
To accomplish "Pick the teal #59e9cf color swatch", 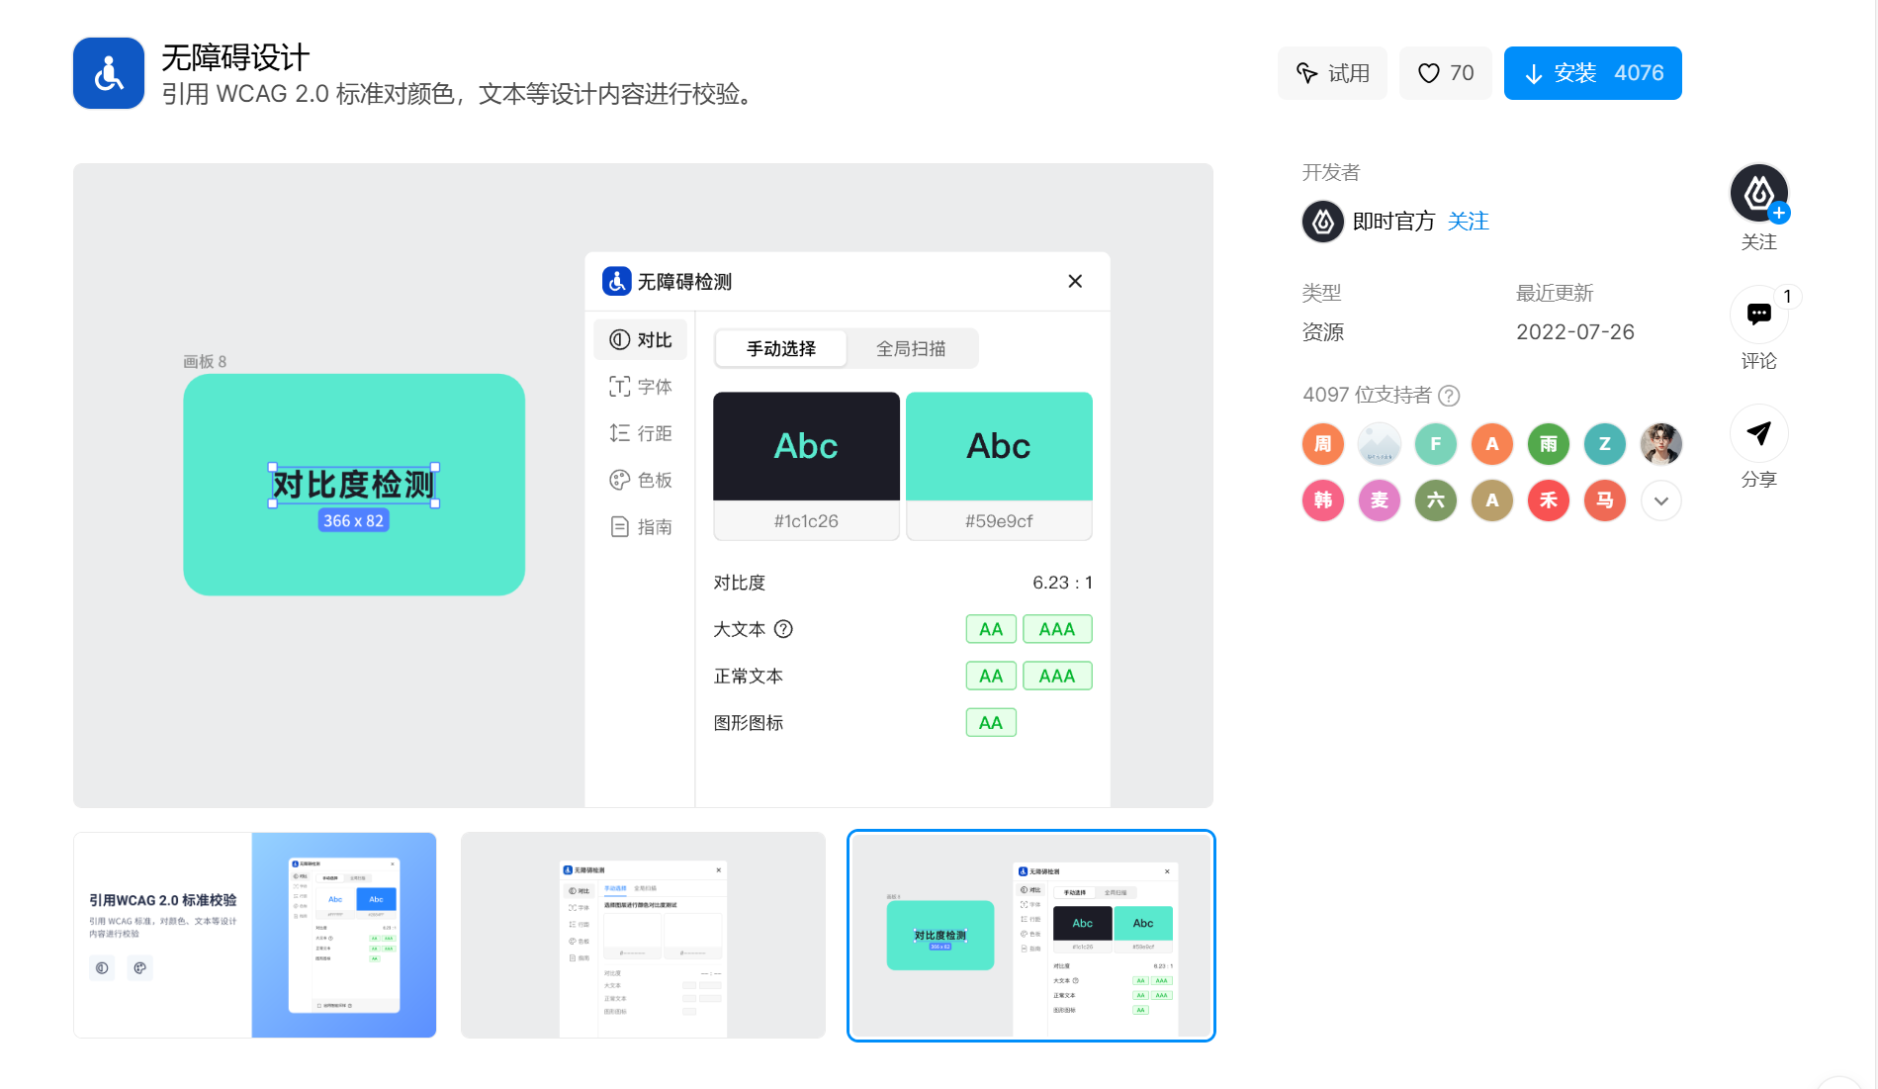I will tap(999, 446).
